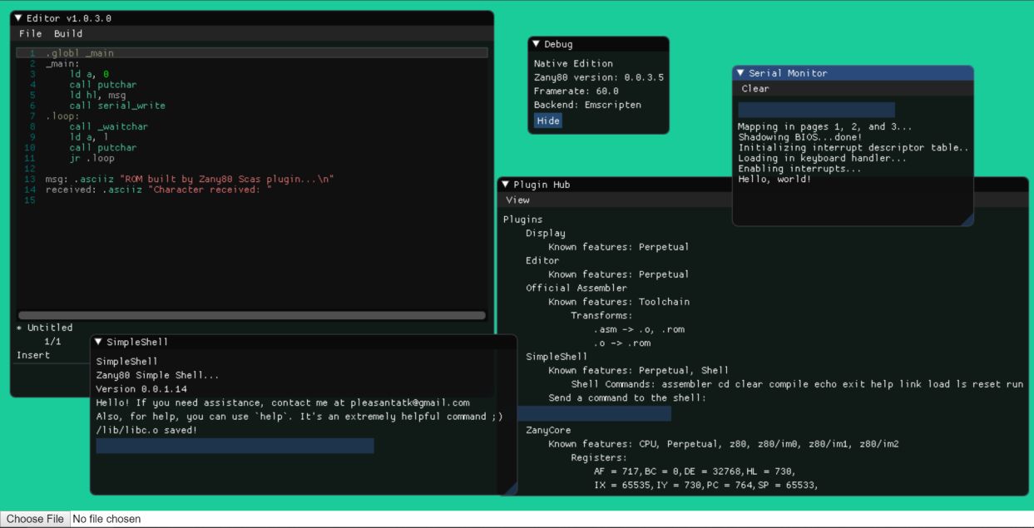Open the File menu in the Editor
The height and width of the screenshot is (528, 1034).
[30, 33]
